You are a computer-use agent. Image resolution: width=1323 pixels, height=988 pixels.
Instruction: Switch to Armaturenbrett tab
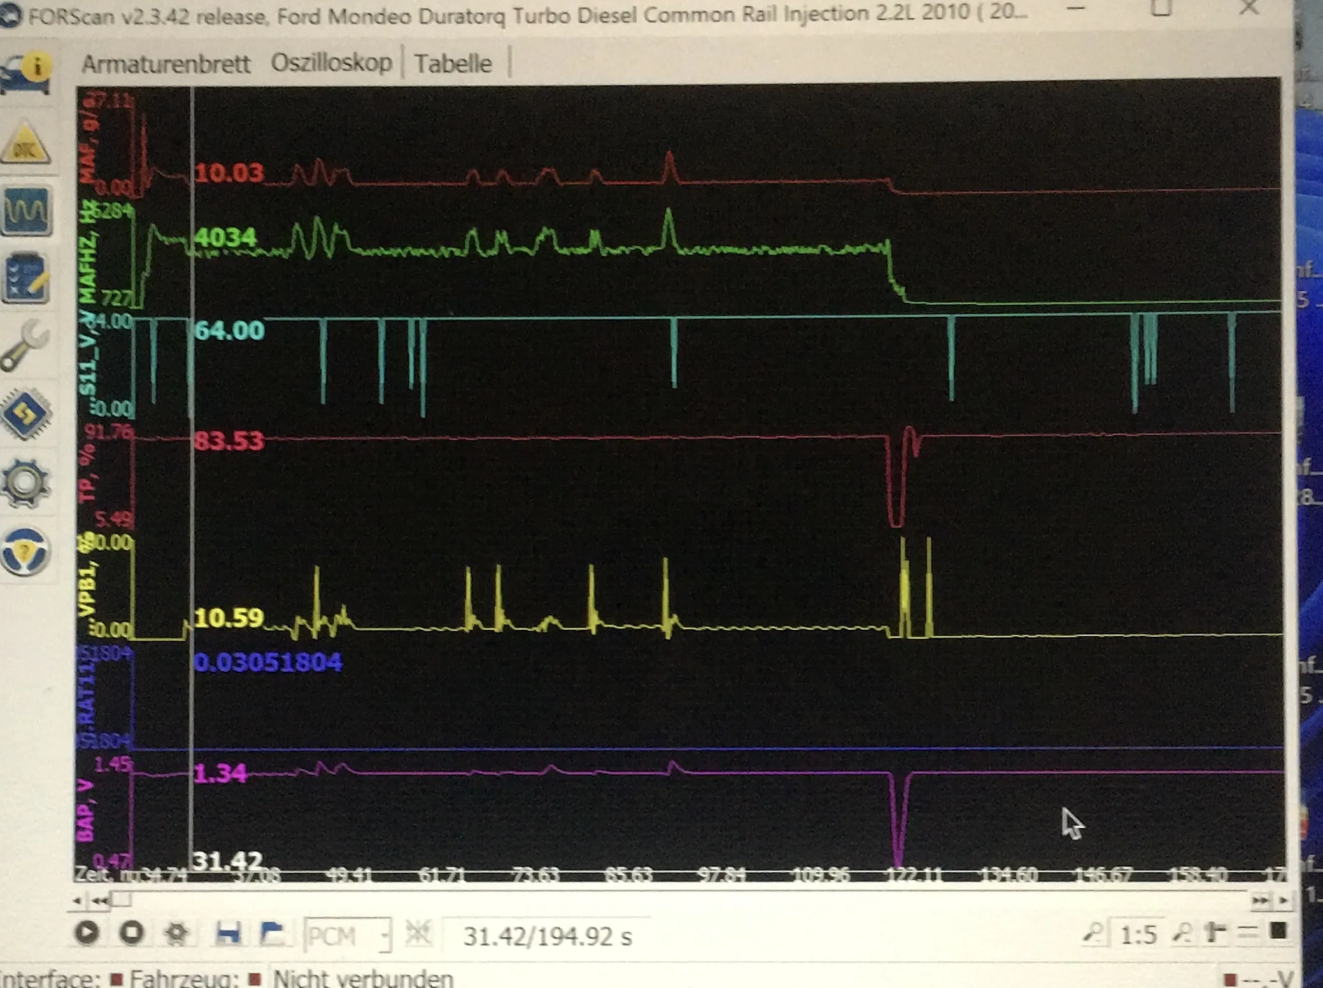(166, 64)
